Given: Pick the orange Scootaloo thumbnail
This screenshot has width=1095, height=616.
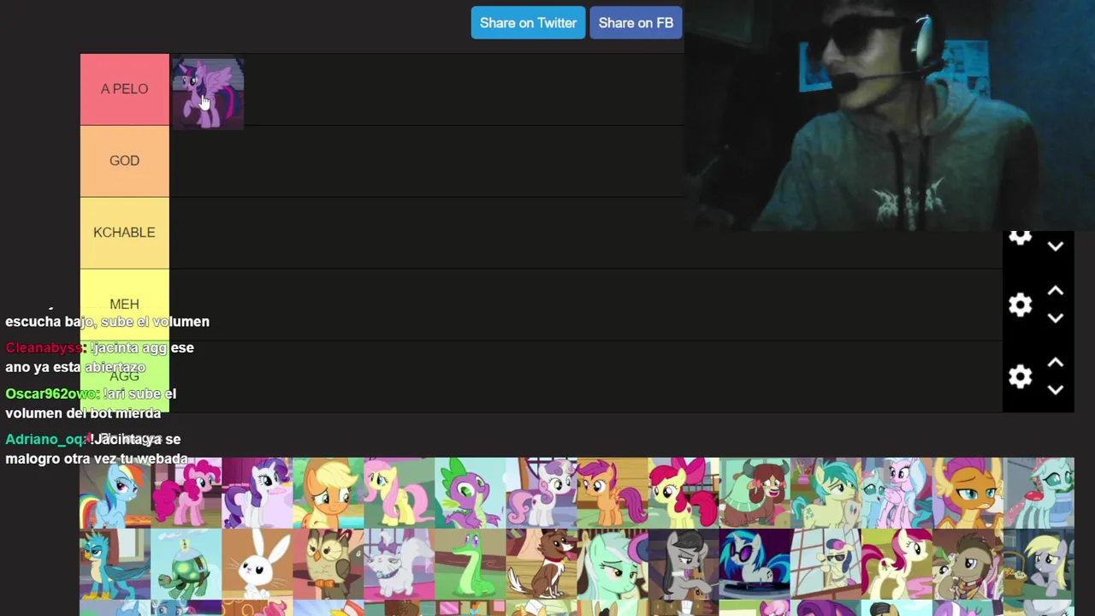Looking at the screenshot, I should coord(612,493).
